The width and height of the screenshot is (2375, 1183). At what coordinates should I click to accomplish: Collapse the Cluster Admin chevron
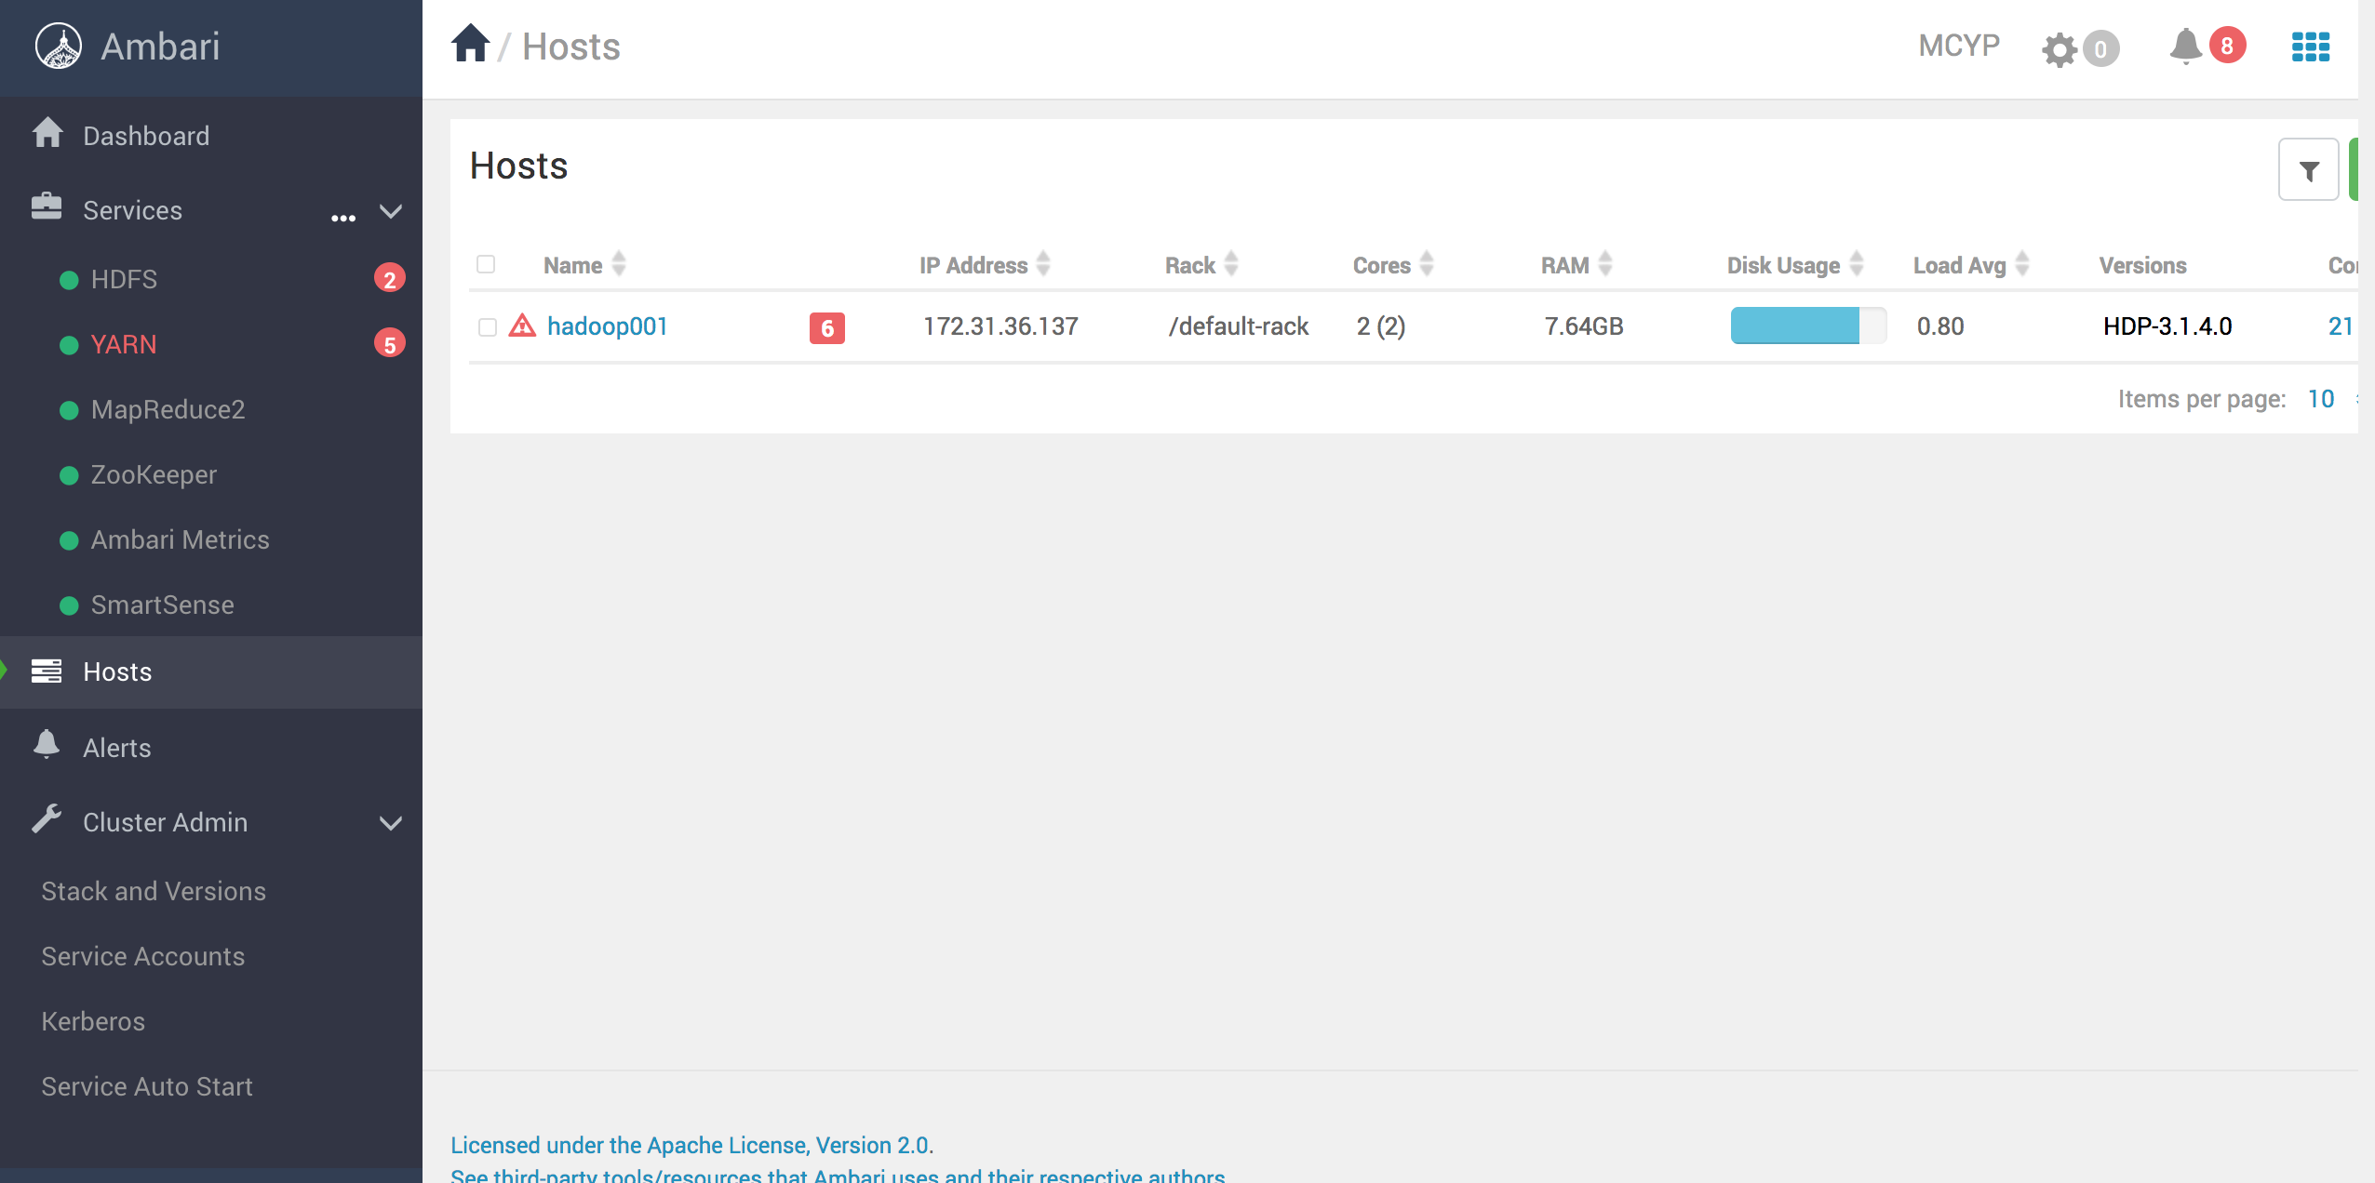coord(391,823)
